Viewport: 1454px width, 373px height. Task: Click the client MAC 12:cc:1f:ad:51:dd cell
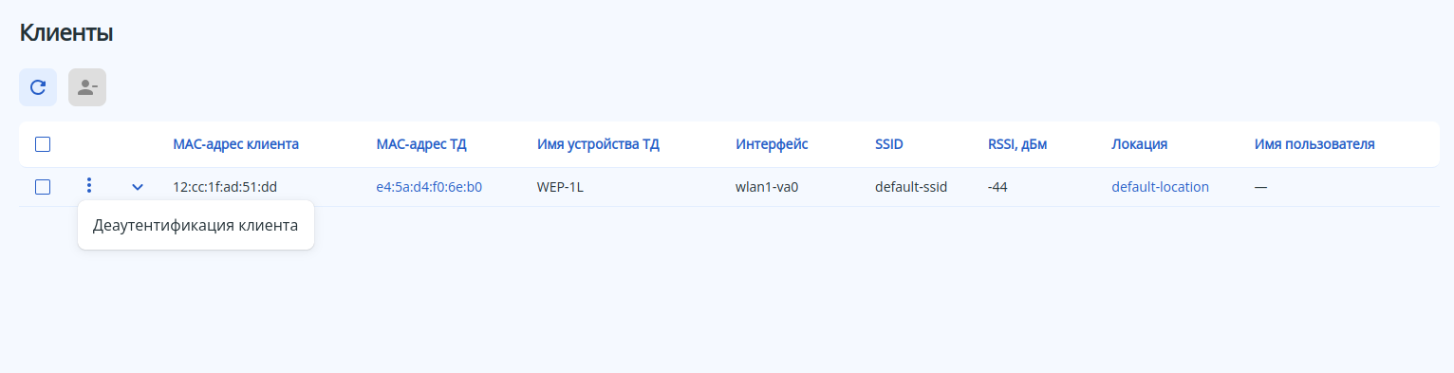tap(225, 187)
